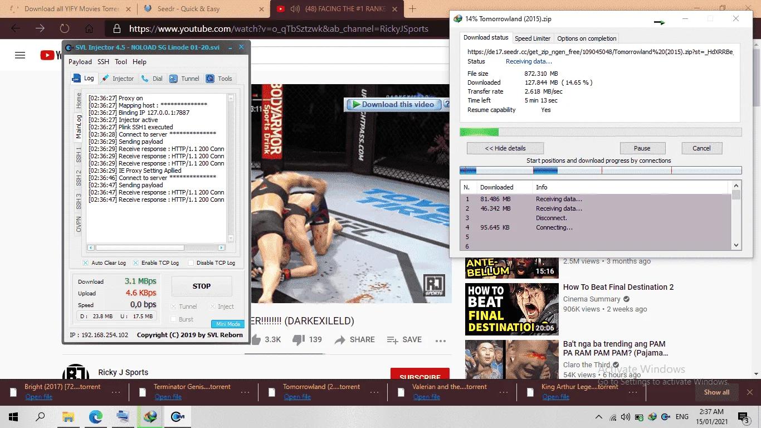Open the Payload menu
This screenshot has width=761, height=428.
pyautogui.click(x=80, y=62)
